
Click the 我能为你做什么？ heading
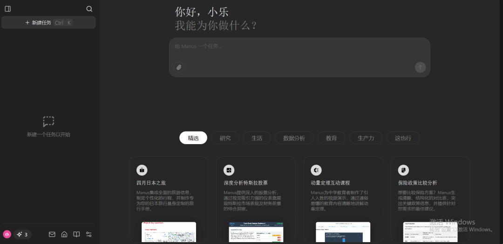point(216,26)
